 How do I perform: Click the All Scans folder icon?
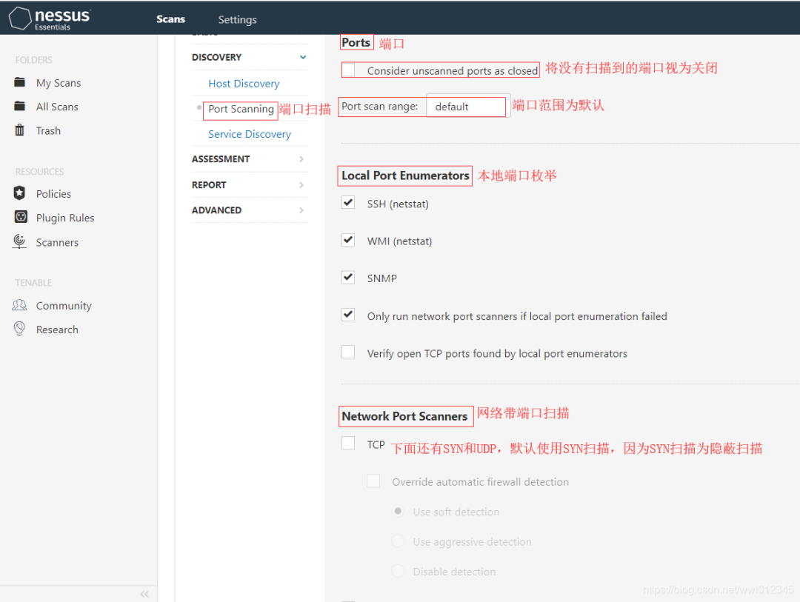(19, 106)
